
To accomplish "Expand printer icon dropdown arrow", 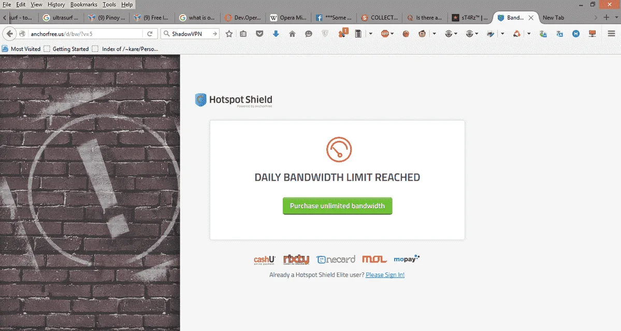I will click(x=502, y=34).
